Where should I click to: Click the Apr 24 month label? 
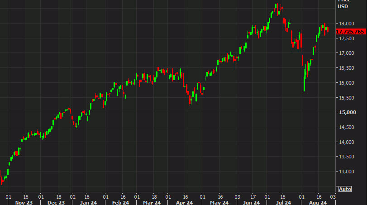[184, 202]
